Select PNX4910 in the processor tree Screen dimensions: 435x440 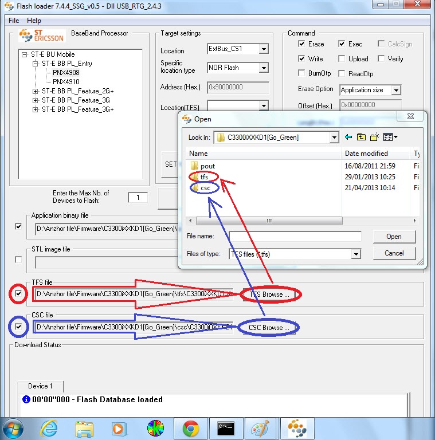(x=66, y=82)
